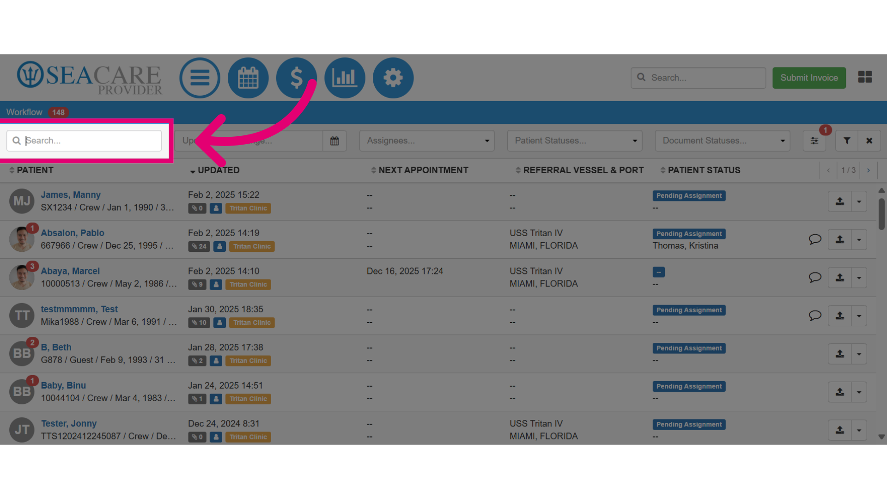Upload document for Abaya, Marcel
The image size is (887, 499).
[840, 278]
